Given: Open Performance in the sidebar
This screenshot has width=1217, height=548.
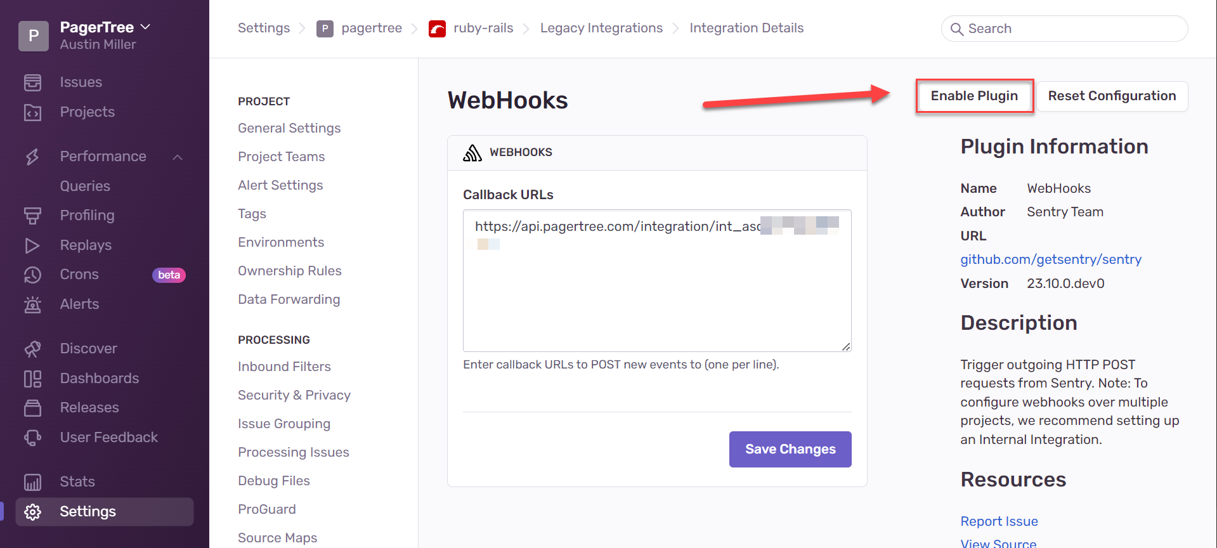Looking at the screenshot, I should 103,157.
